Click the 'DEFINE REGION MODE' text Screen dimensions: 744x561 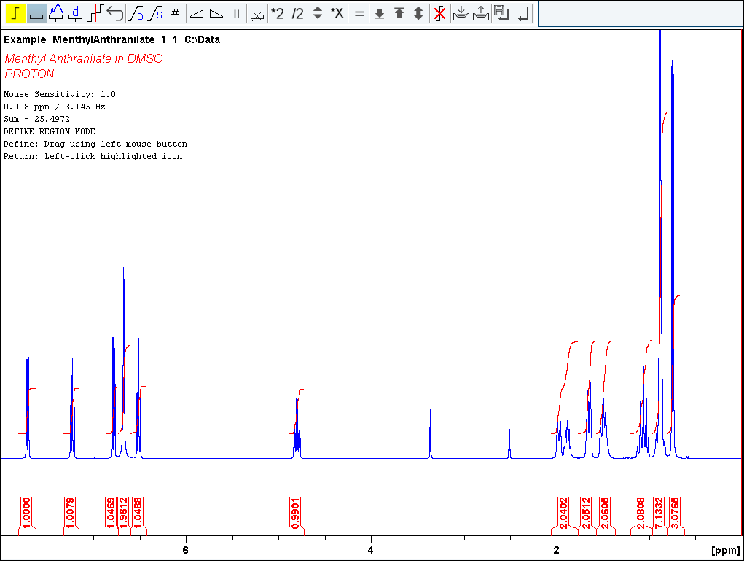[x=50, y=131]
